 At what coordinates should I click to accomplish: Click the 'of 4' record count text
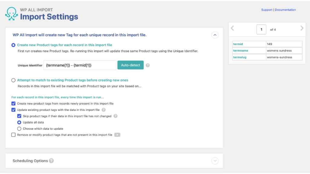273,30
